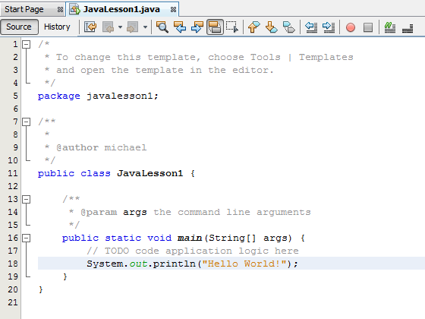Click "JavaLesson1" class name on line 11
Viewport: 425px width, 319px height.
click(150, 173)
